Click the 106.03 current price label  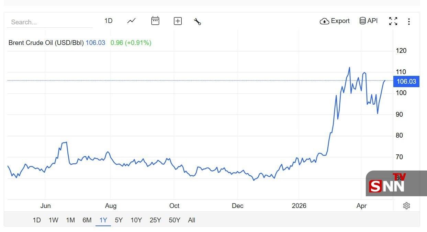coord(406,81)
